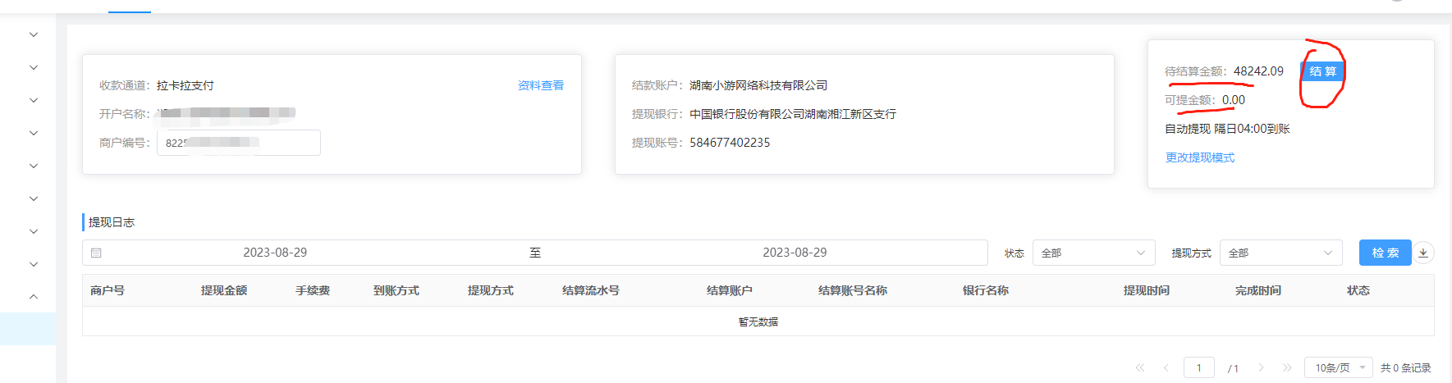Select the start date field of the range
This screenshot has height=383, width=1452.
click(x=275, y=253)
